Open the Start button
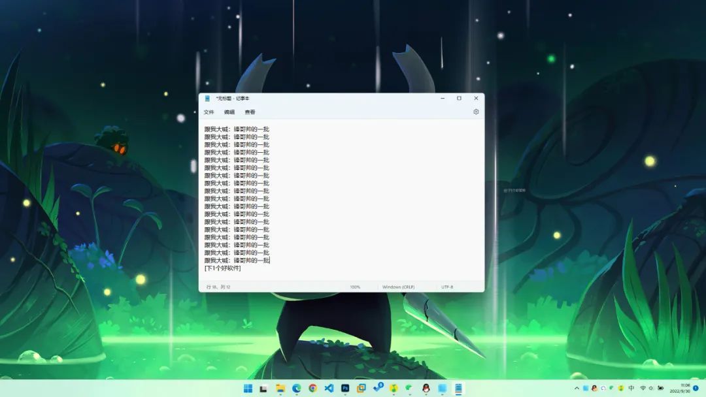The width and height of the screenshot is (706, 397). coord(248,389)
